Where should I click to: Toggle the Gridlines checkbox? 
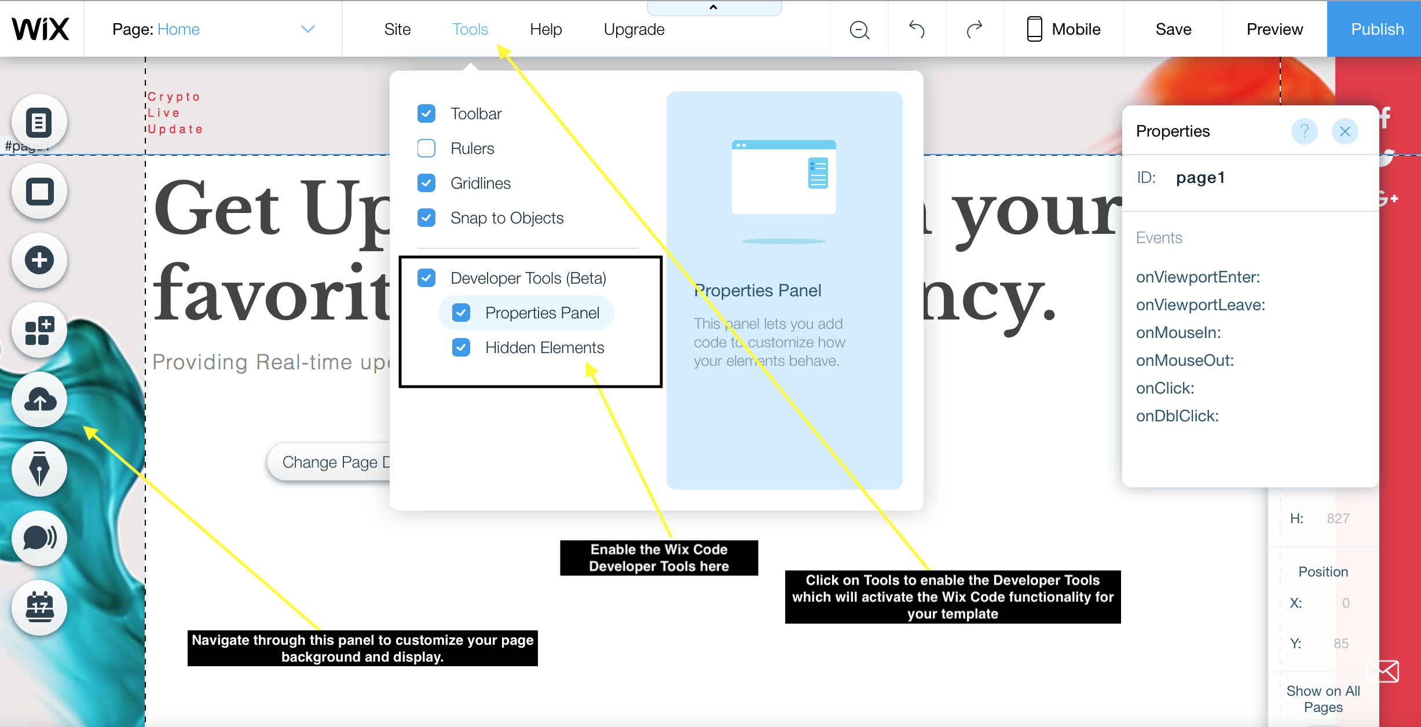[x=427, y=183]
